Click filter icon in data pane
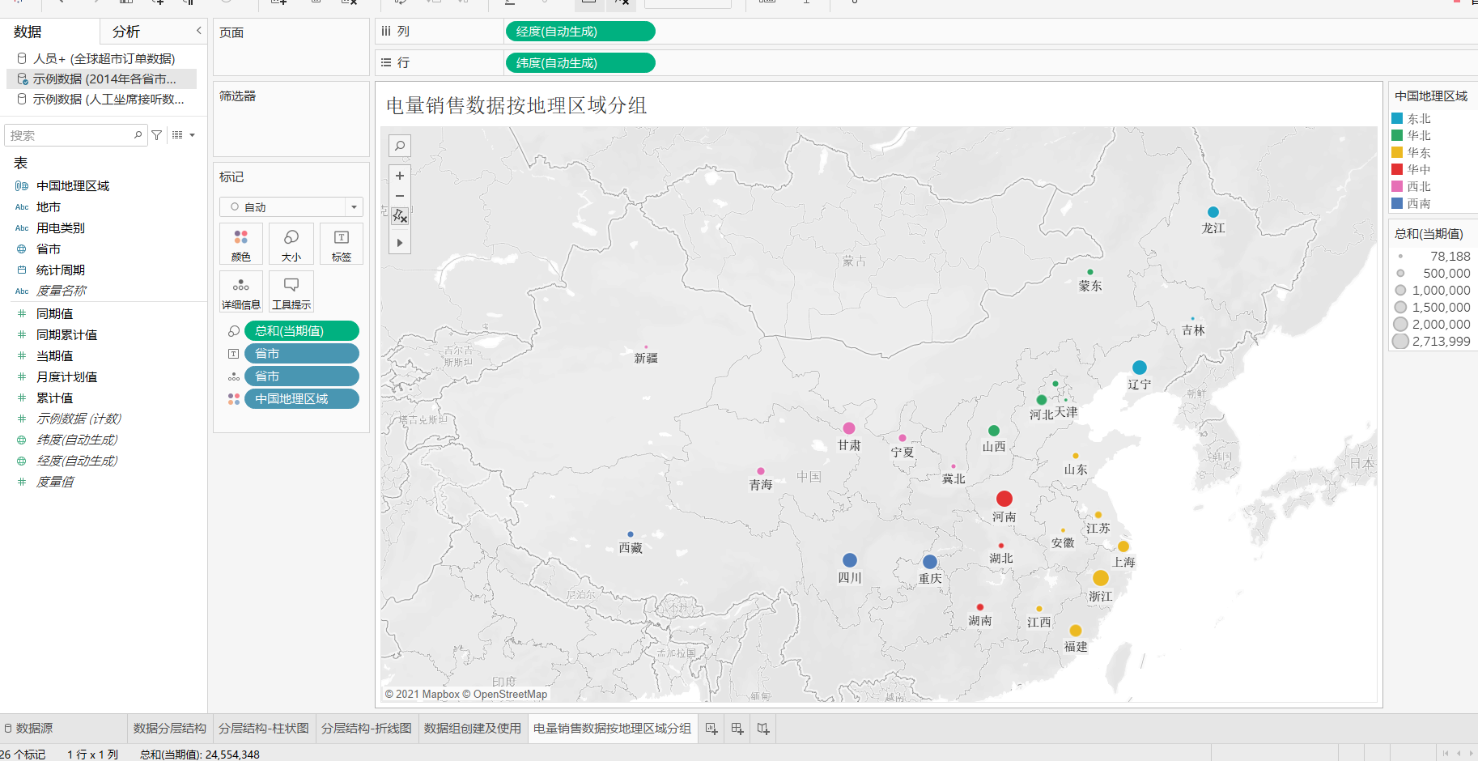The image size is (1478, 761). tap(157, 135)
